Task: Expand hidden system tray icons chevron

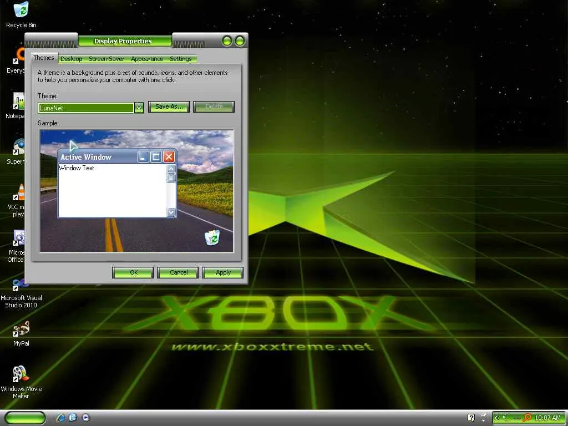Action: pyautogui.click(x=497, y=418)
